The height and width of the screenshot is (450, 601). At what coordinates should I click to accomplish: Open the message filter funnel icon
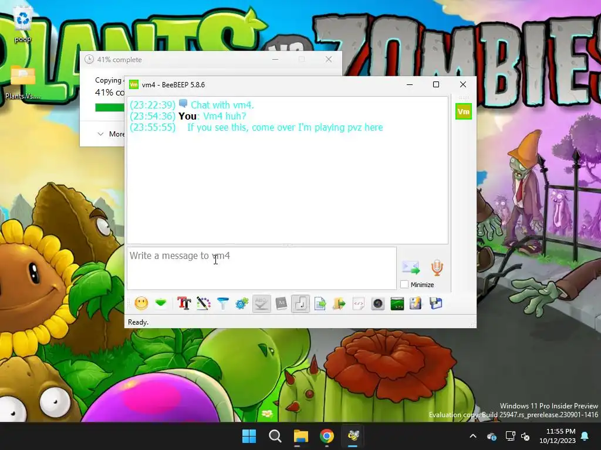[x=222, y=304]
